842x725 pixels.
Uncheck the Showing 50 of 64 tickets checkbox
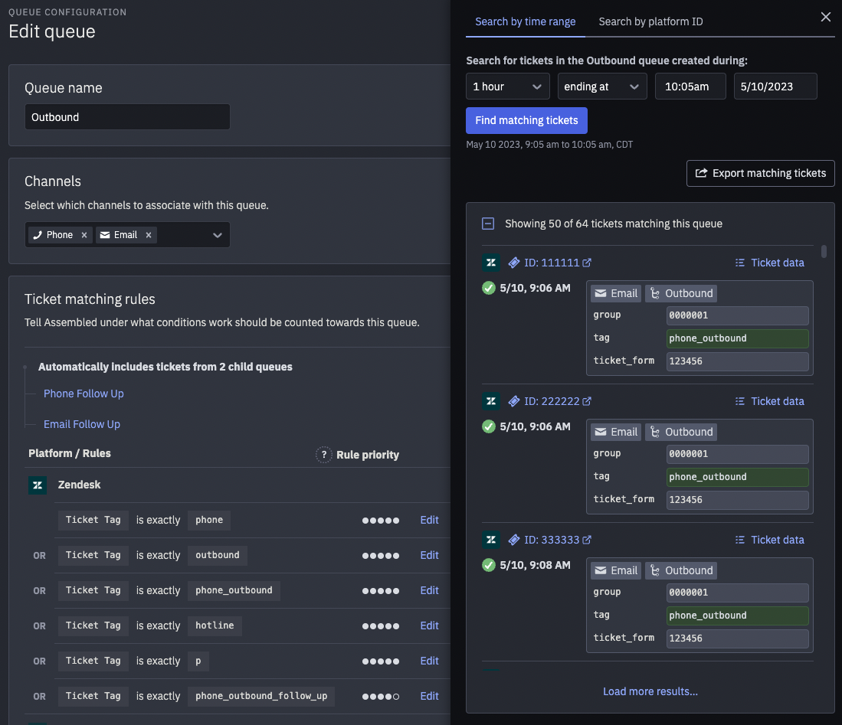point(489,223)
